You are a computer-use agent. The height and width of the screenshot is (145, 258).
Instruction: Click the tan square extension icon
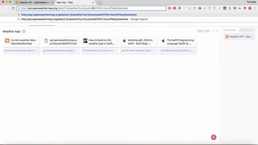(210, 8)
